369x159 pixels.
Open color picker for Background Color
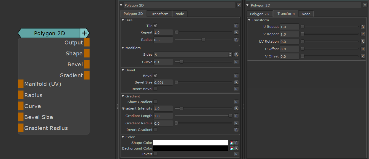click(x=232, y=148)
